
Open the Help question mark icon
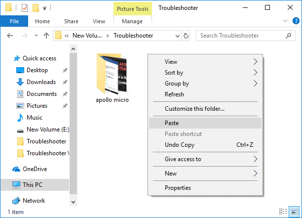point(295,21)
